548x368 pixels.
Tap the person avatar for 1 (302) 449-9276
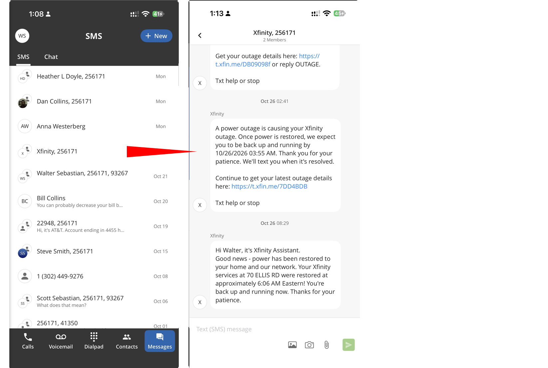[25, 276]
